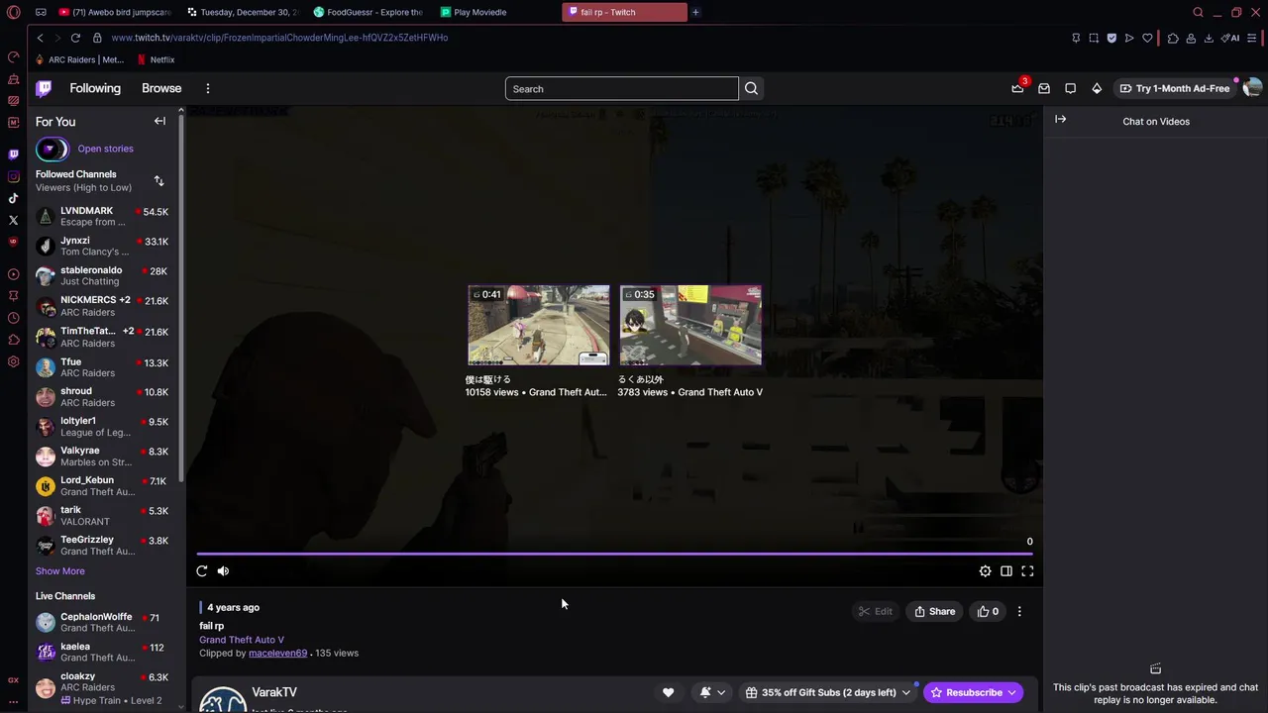Open the Netflix bookmark
The height and width of the screenshot is (713, 1268).
[157, 59]
